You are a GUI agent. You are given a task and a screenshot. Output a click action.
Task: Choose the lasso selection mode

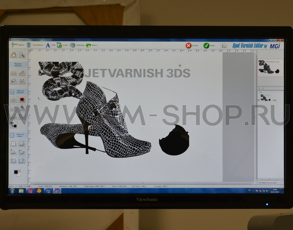14,80
